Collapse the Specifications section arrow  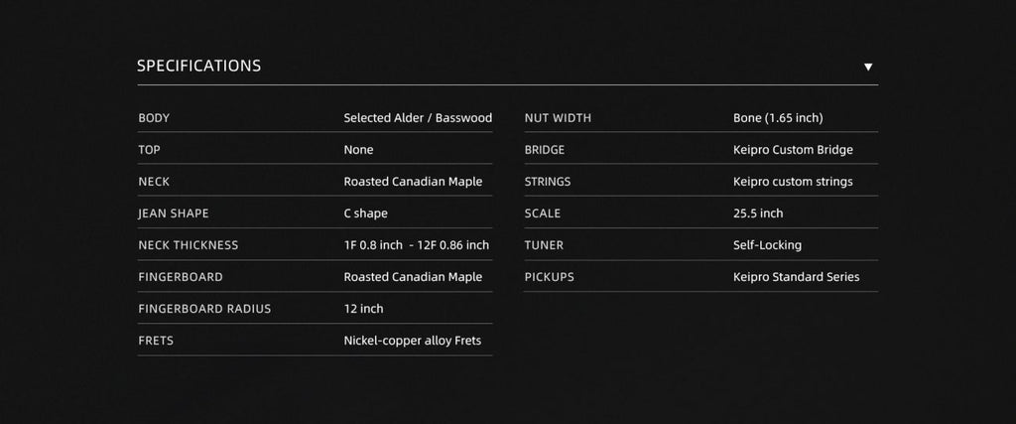(x=868, y=68)
